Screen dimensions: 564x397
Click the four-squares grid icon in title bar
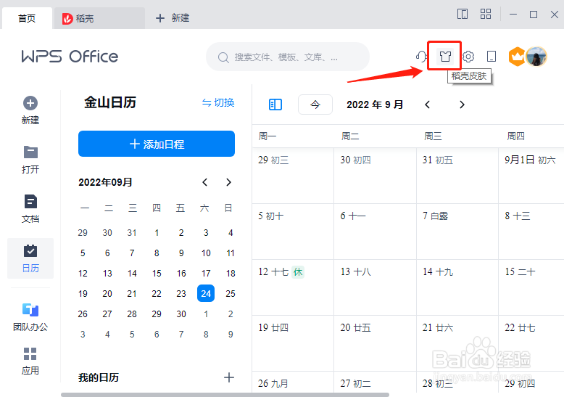[486, 15]
